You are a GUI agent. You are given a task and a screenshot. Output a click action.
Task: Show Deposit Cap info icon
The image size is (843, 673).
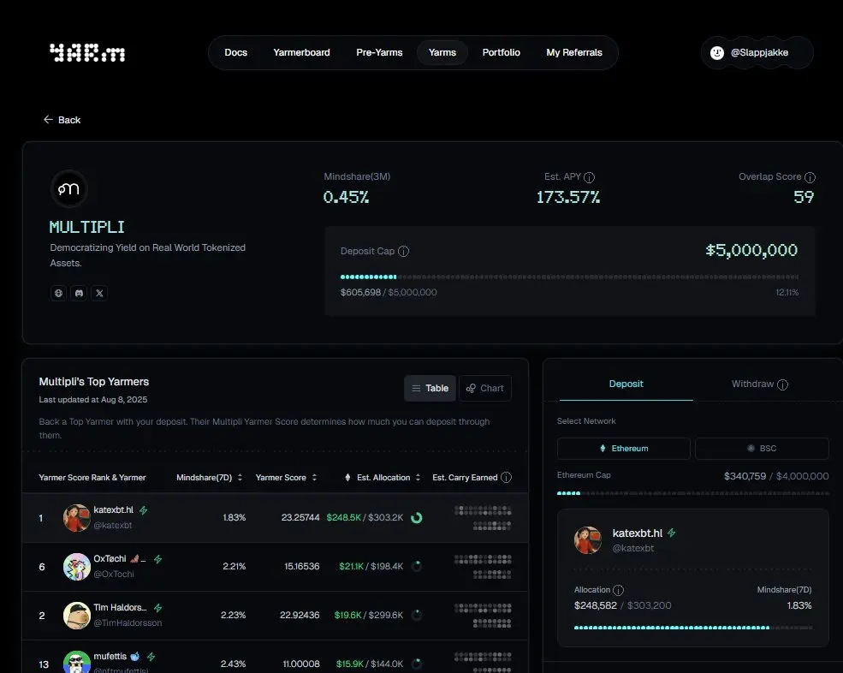pos(403,251)
